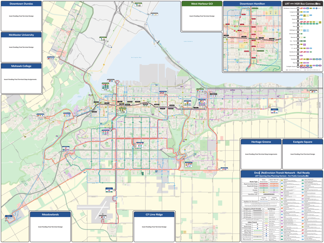Select the A Line route badge in the list
This screenshot has width=324, height=243.
282,226
